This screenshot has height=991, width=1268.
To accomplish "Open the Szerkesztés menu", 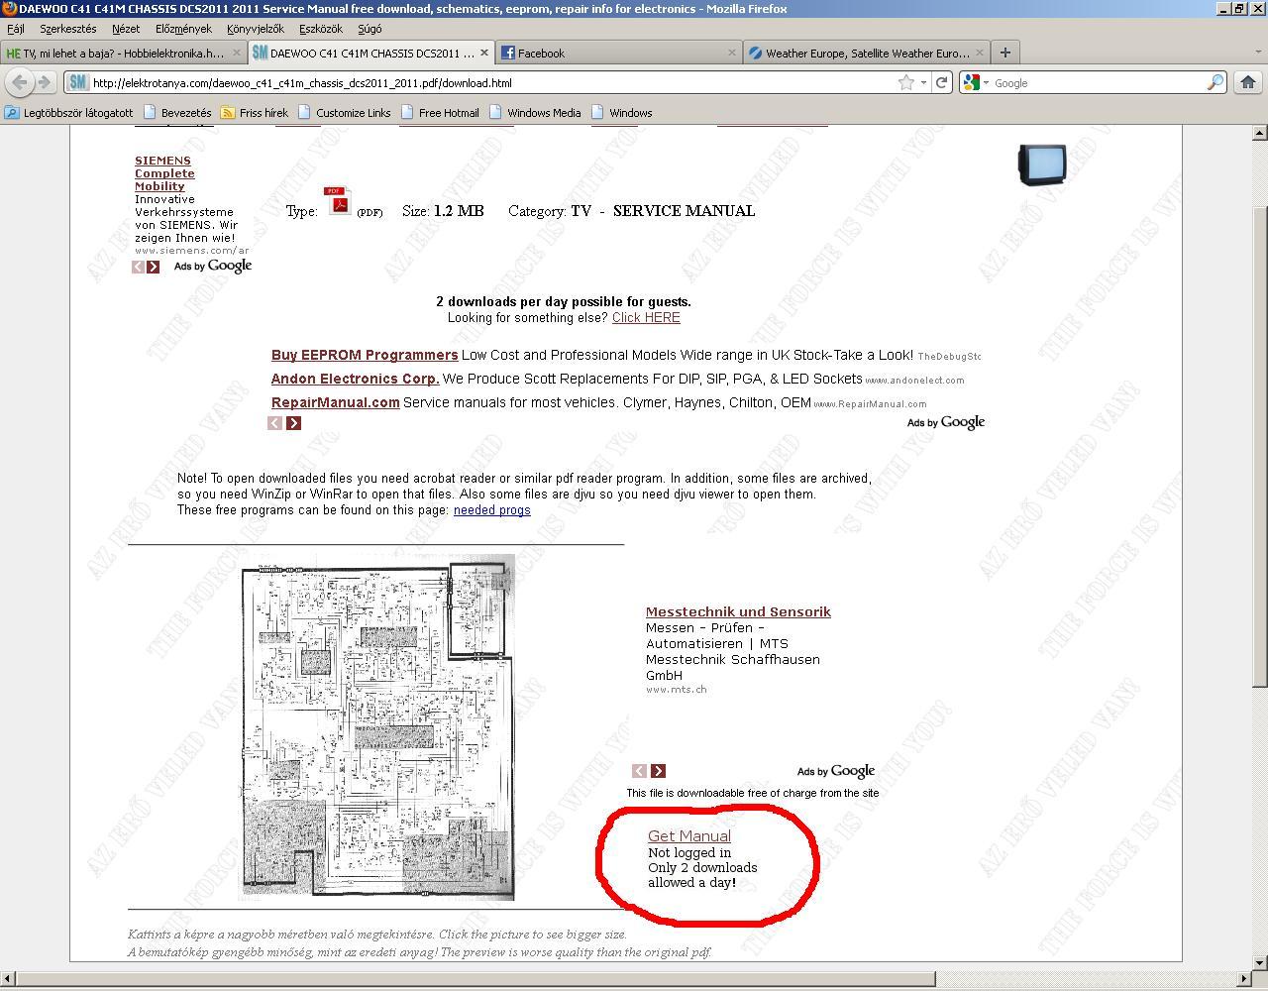I will (68, 29).
